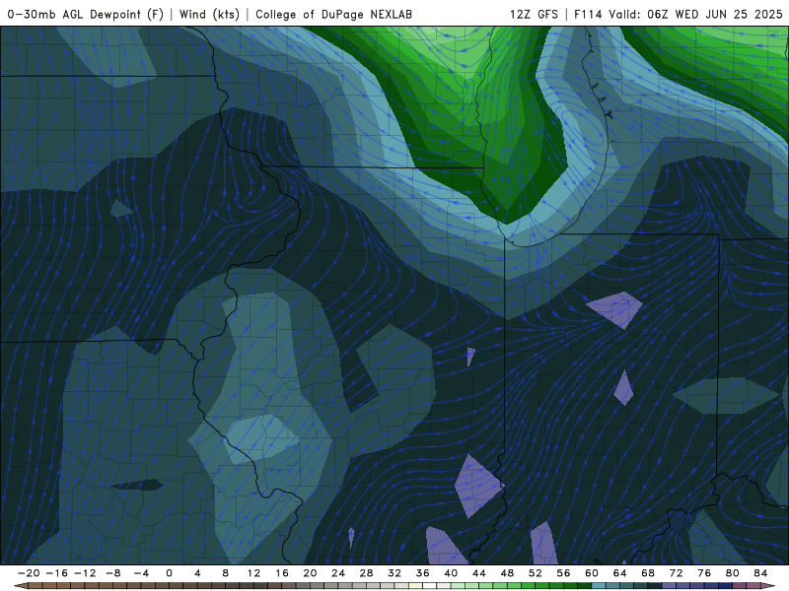This screenshot has width=789, height=591.
Task: Click the 64 label on the color scale
Action: [620, 573]
